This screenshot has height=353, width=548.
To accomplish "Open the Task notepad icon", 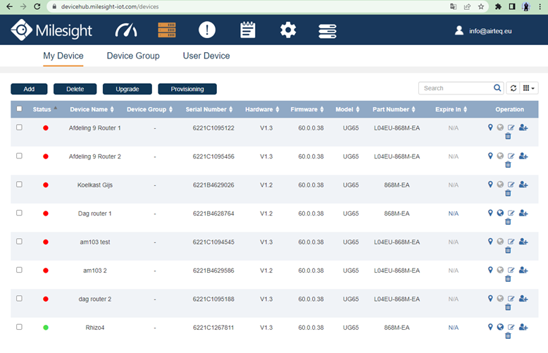I will coord(248,30).
